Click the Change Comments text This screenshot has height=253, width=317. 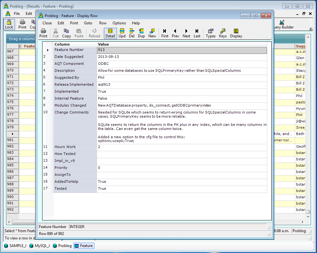point(182,126)
